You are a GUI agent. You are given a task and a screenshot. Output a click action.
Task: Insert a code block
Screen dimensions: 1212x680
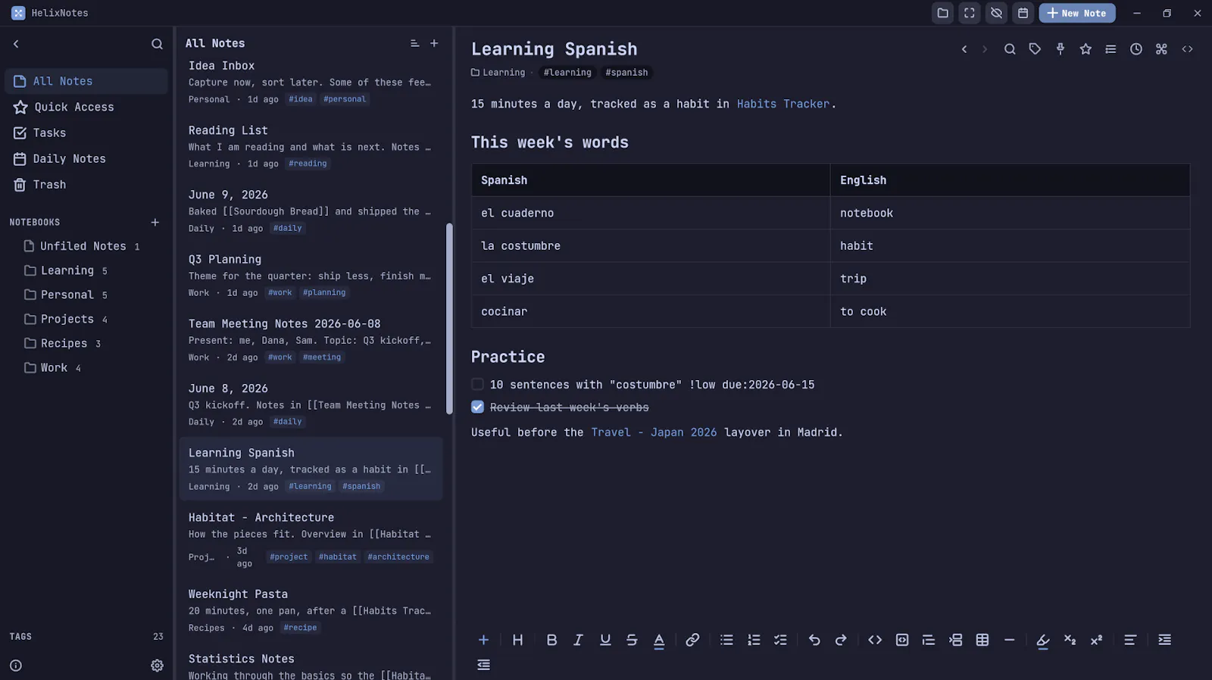901,640
